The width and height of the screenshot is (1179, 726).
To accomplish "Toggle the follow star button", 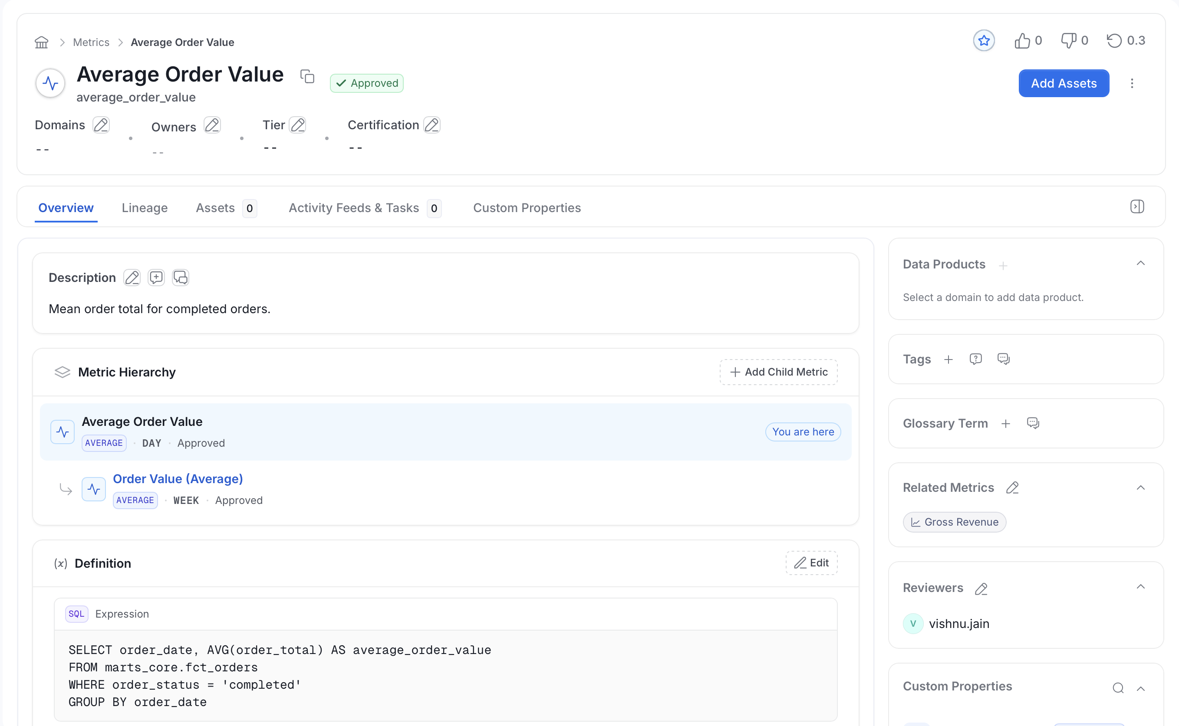I will point(984,40).
